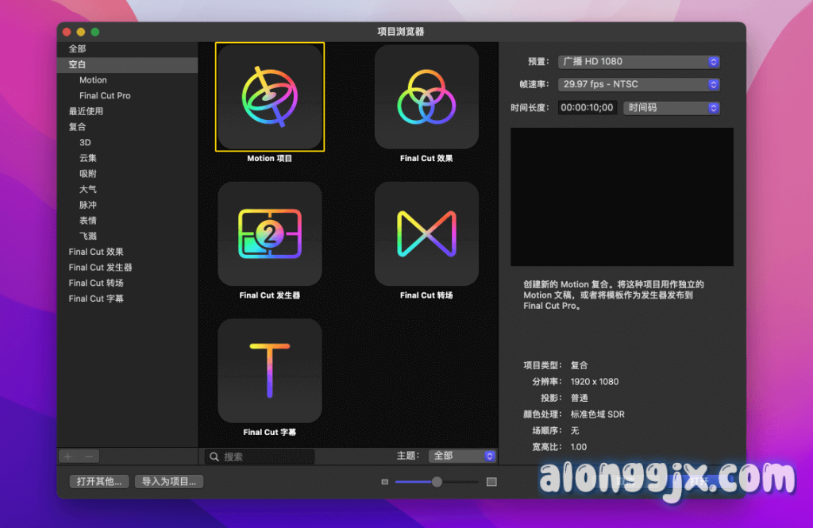Expand the 时间码 dropdown
The width and height of the screenshot is (813, 528).
click(671, 107)
